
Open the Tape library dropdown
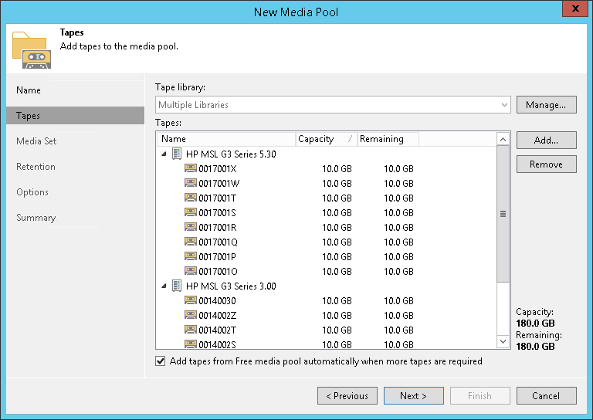click(505, 105)
